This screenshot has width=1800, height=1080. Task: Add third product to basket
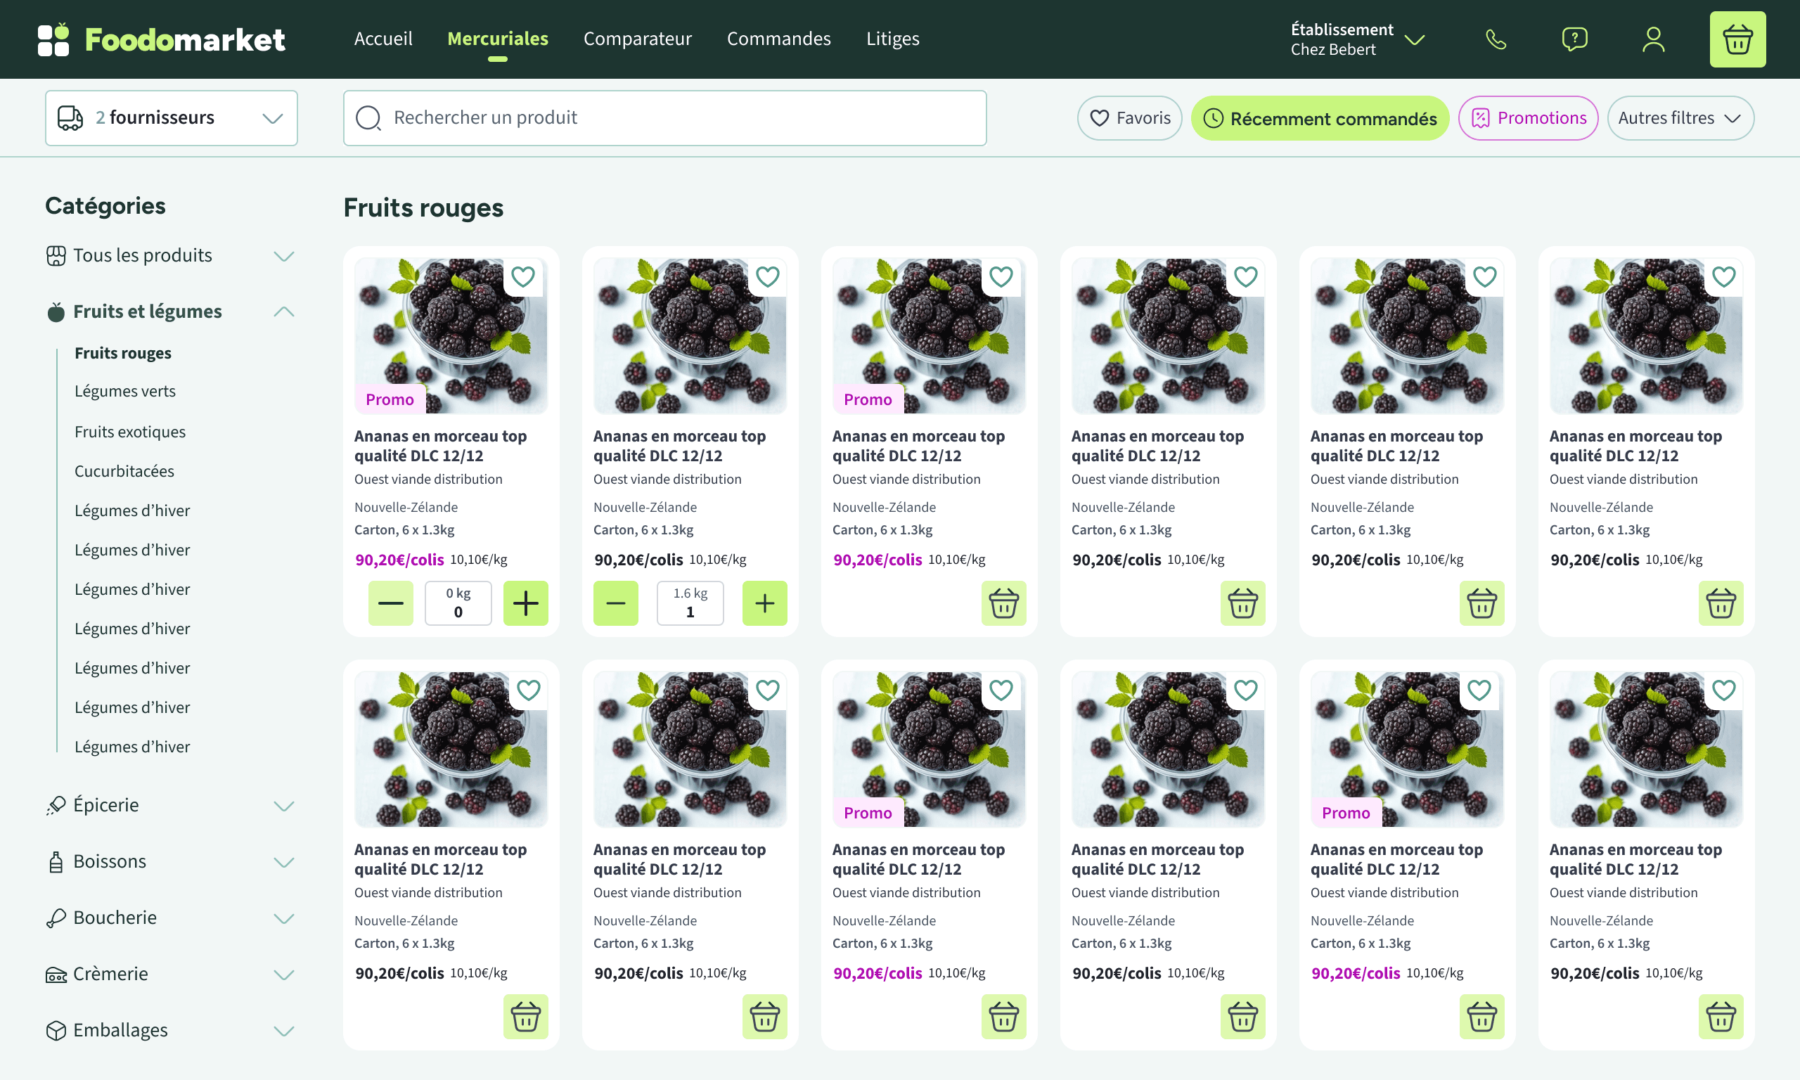click(x=1003, y=603)
